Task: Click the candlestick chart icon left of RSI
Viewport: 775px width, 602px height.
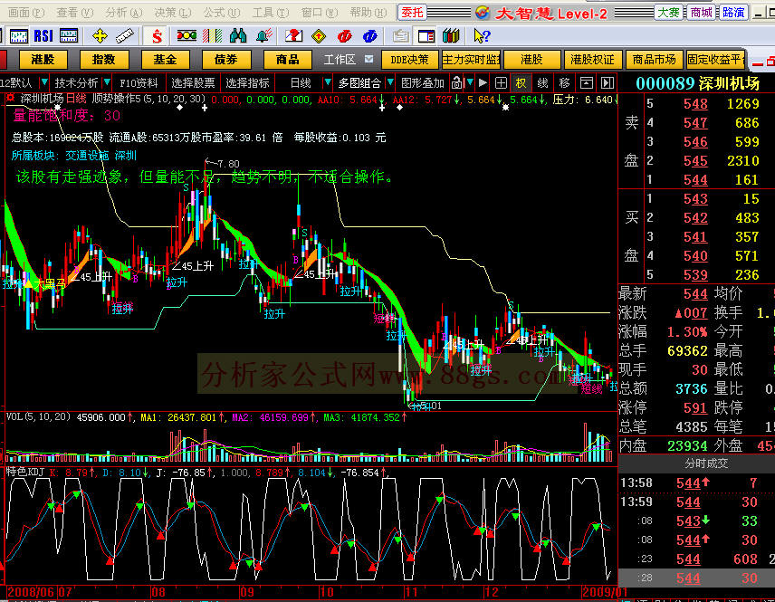Action: click(18, 35)
